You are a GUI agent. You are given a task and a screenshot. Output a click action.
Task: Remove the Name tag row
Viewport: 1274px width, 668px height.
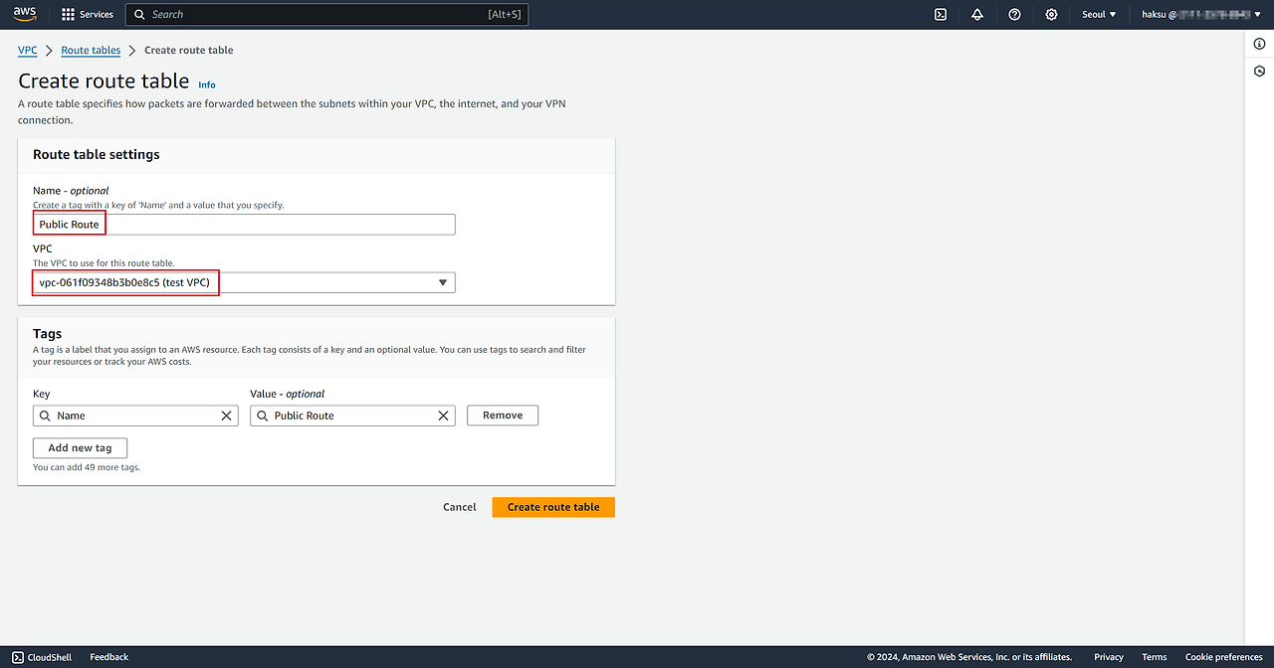pyautogui.click(x=502, y=416)
